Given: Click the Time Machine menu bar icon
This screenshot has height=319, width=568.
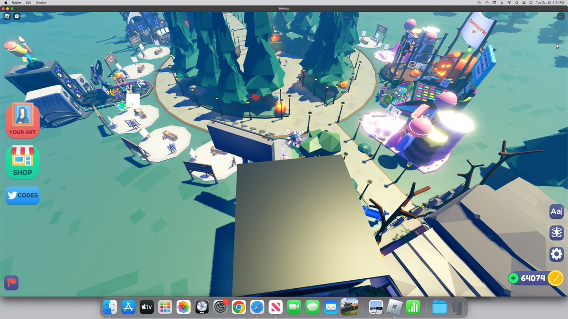Looking at the screenshot, I should [x=479, y=2].
